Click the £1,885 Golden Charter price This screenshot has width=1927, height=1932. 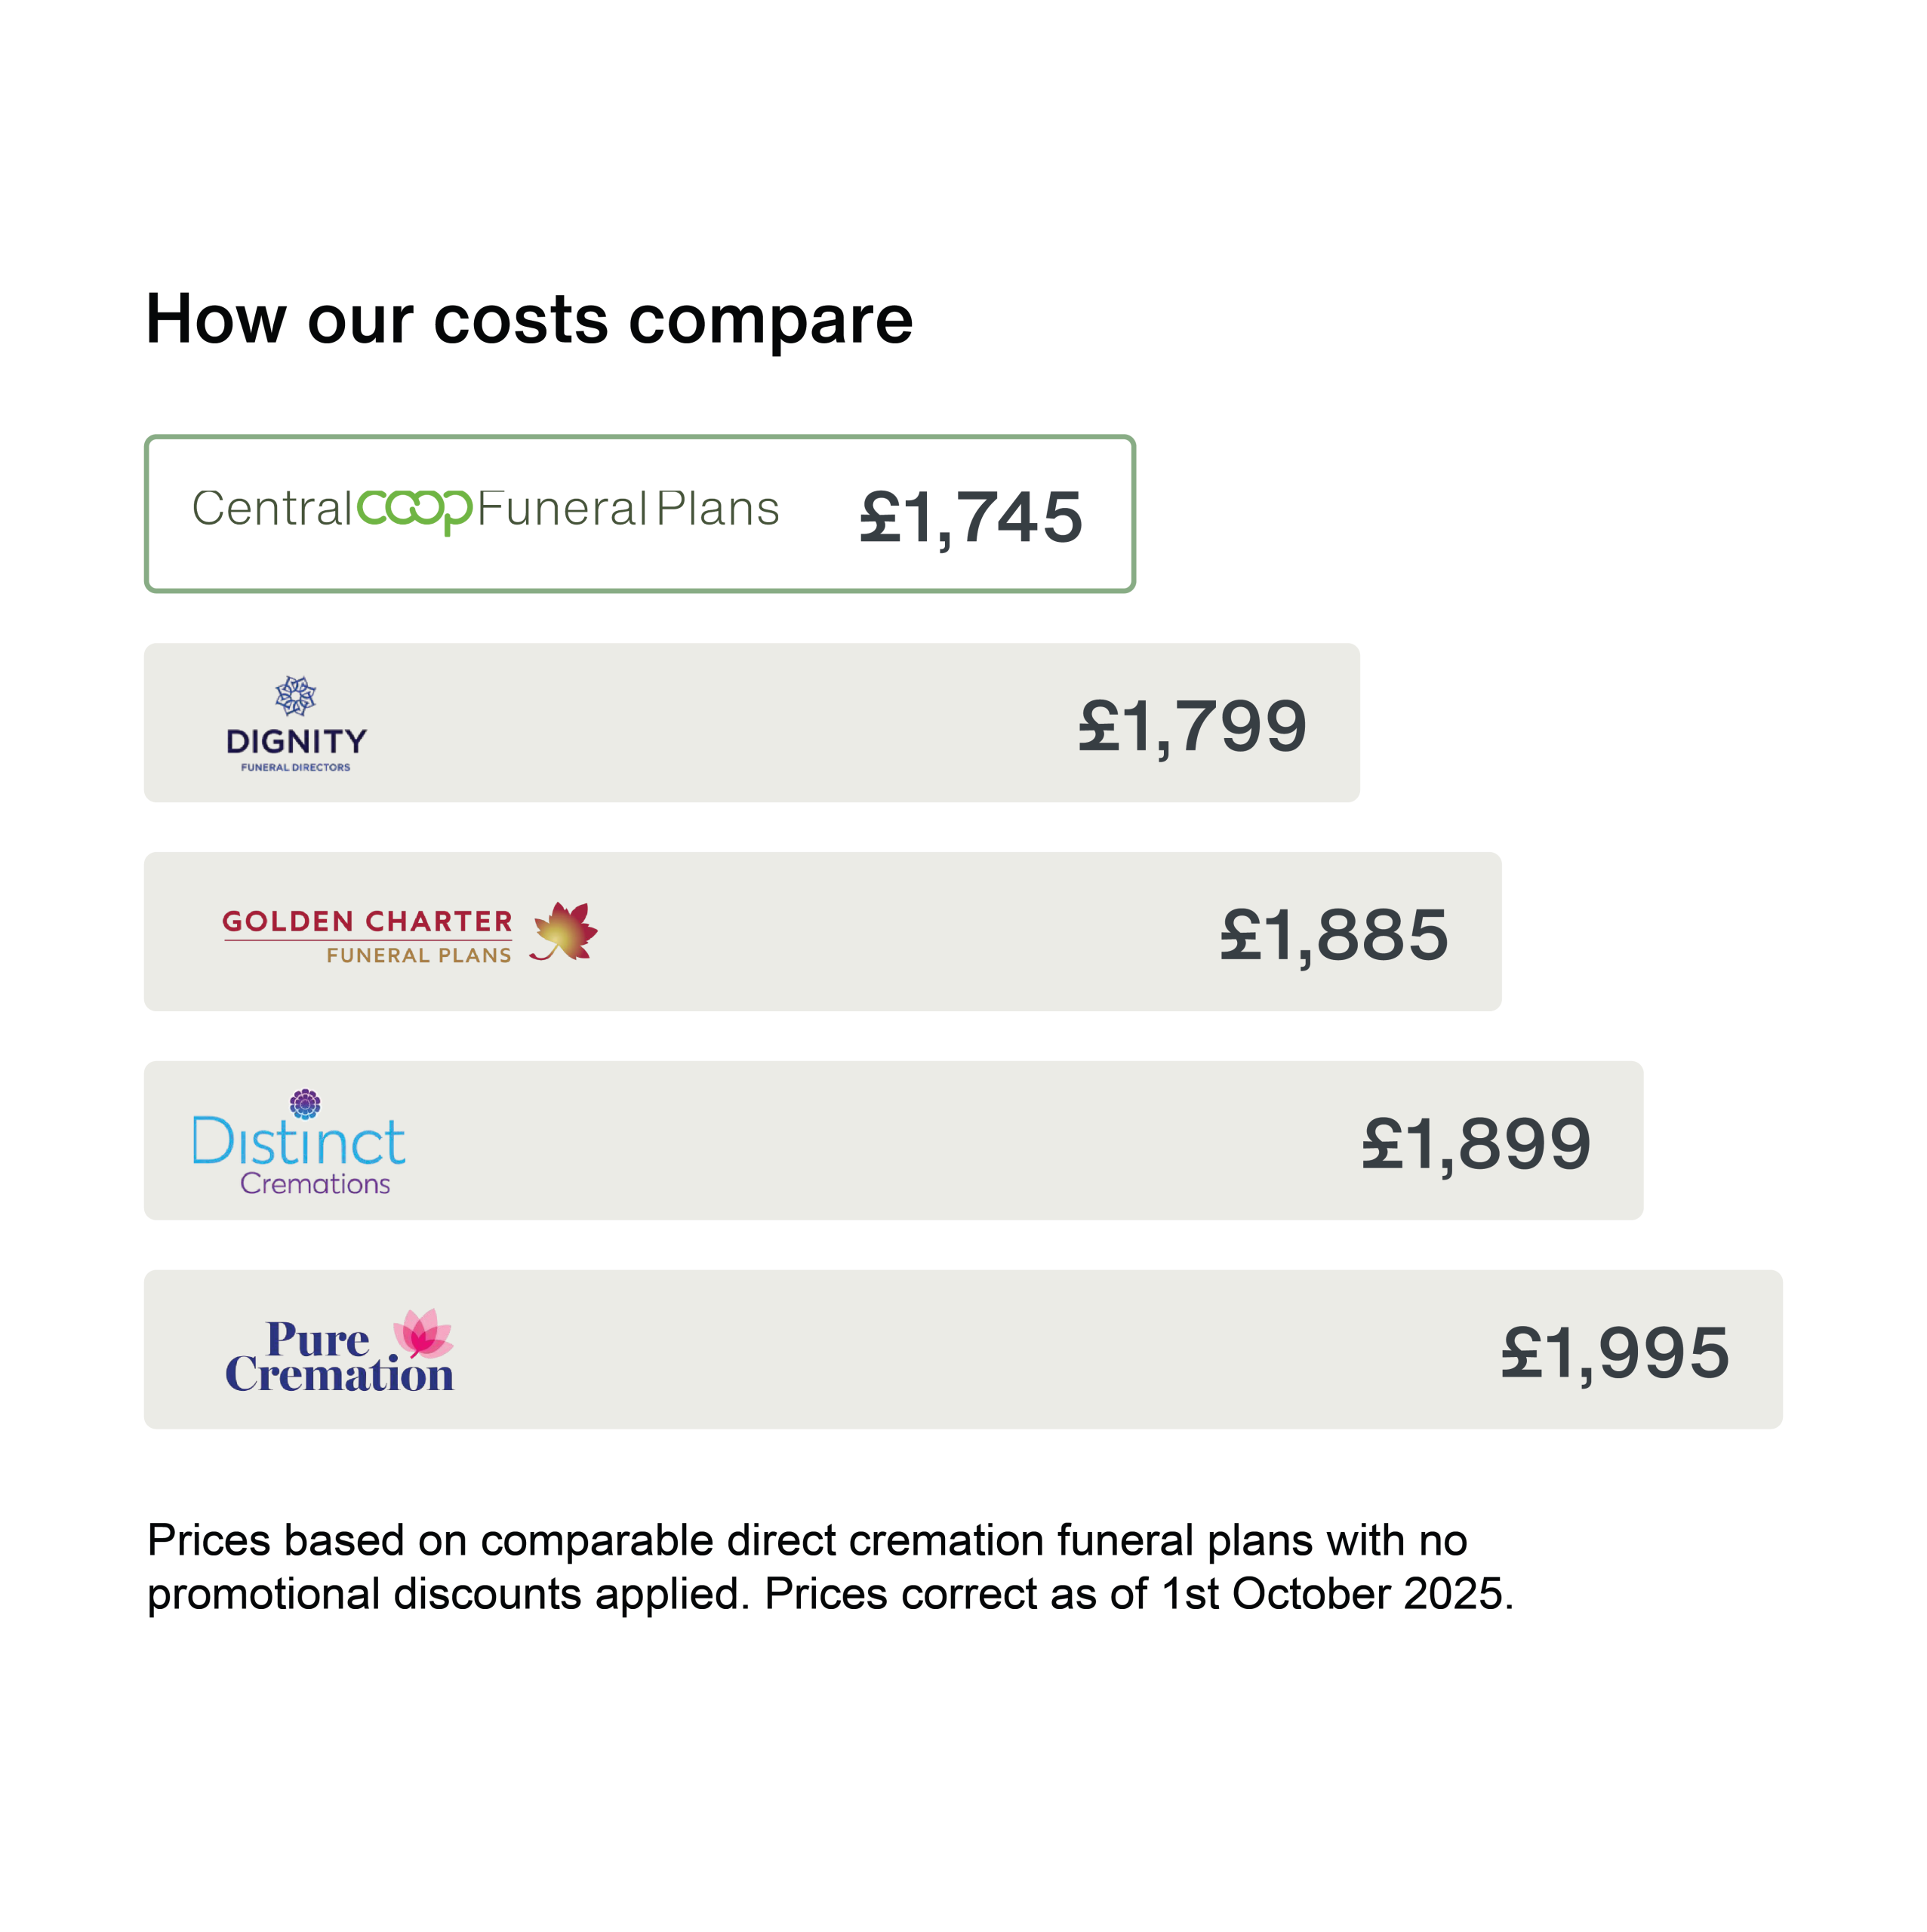[x=1334, y=935]
